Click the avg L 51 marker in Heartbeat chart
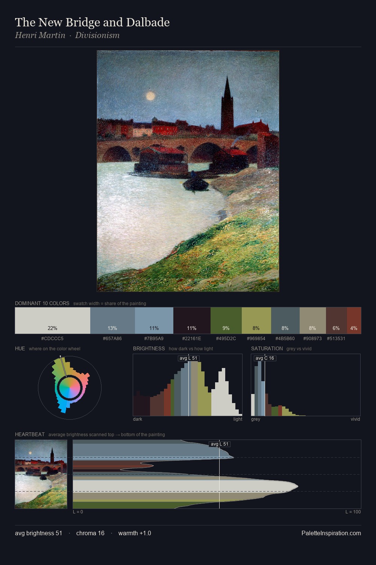The width and height of the screenshot is (376, 565). click(220, 444)
